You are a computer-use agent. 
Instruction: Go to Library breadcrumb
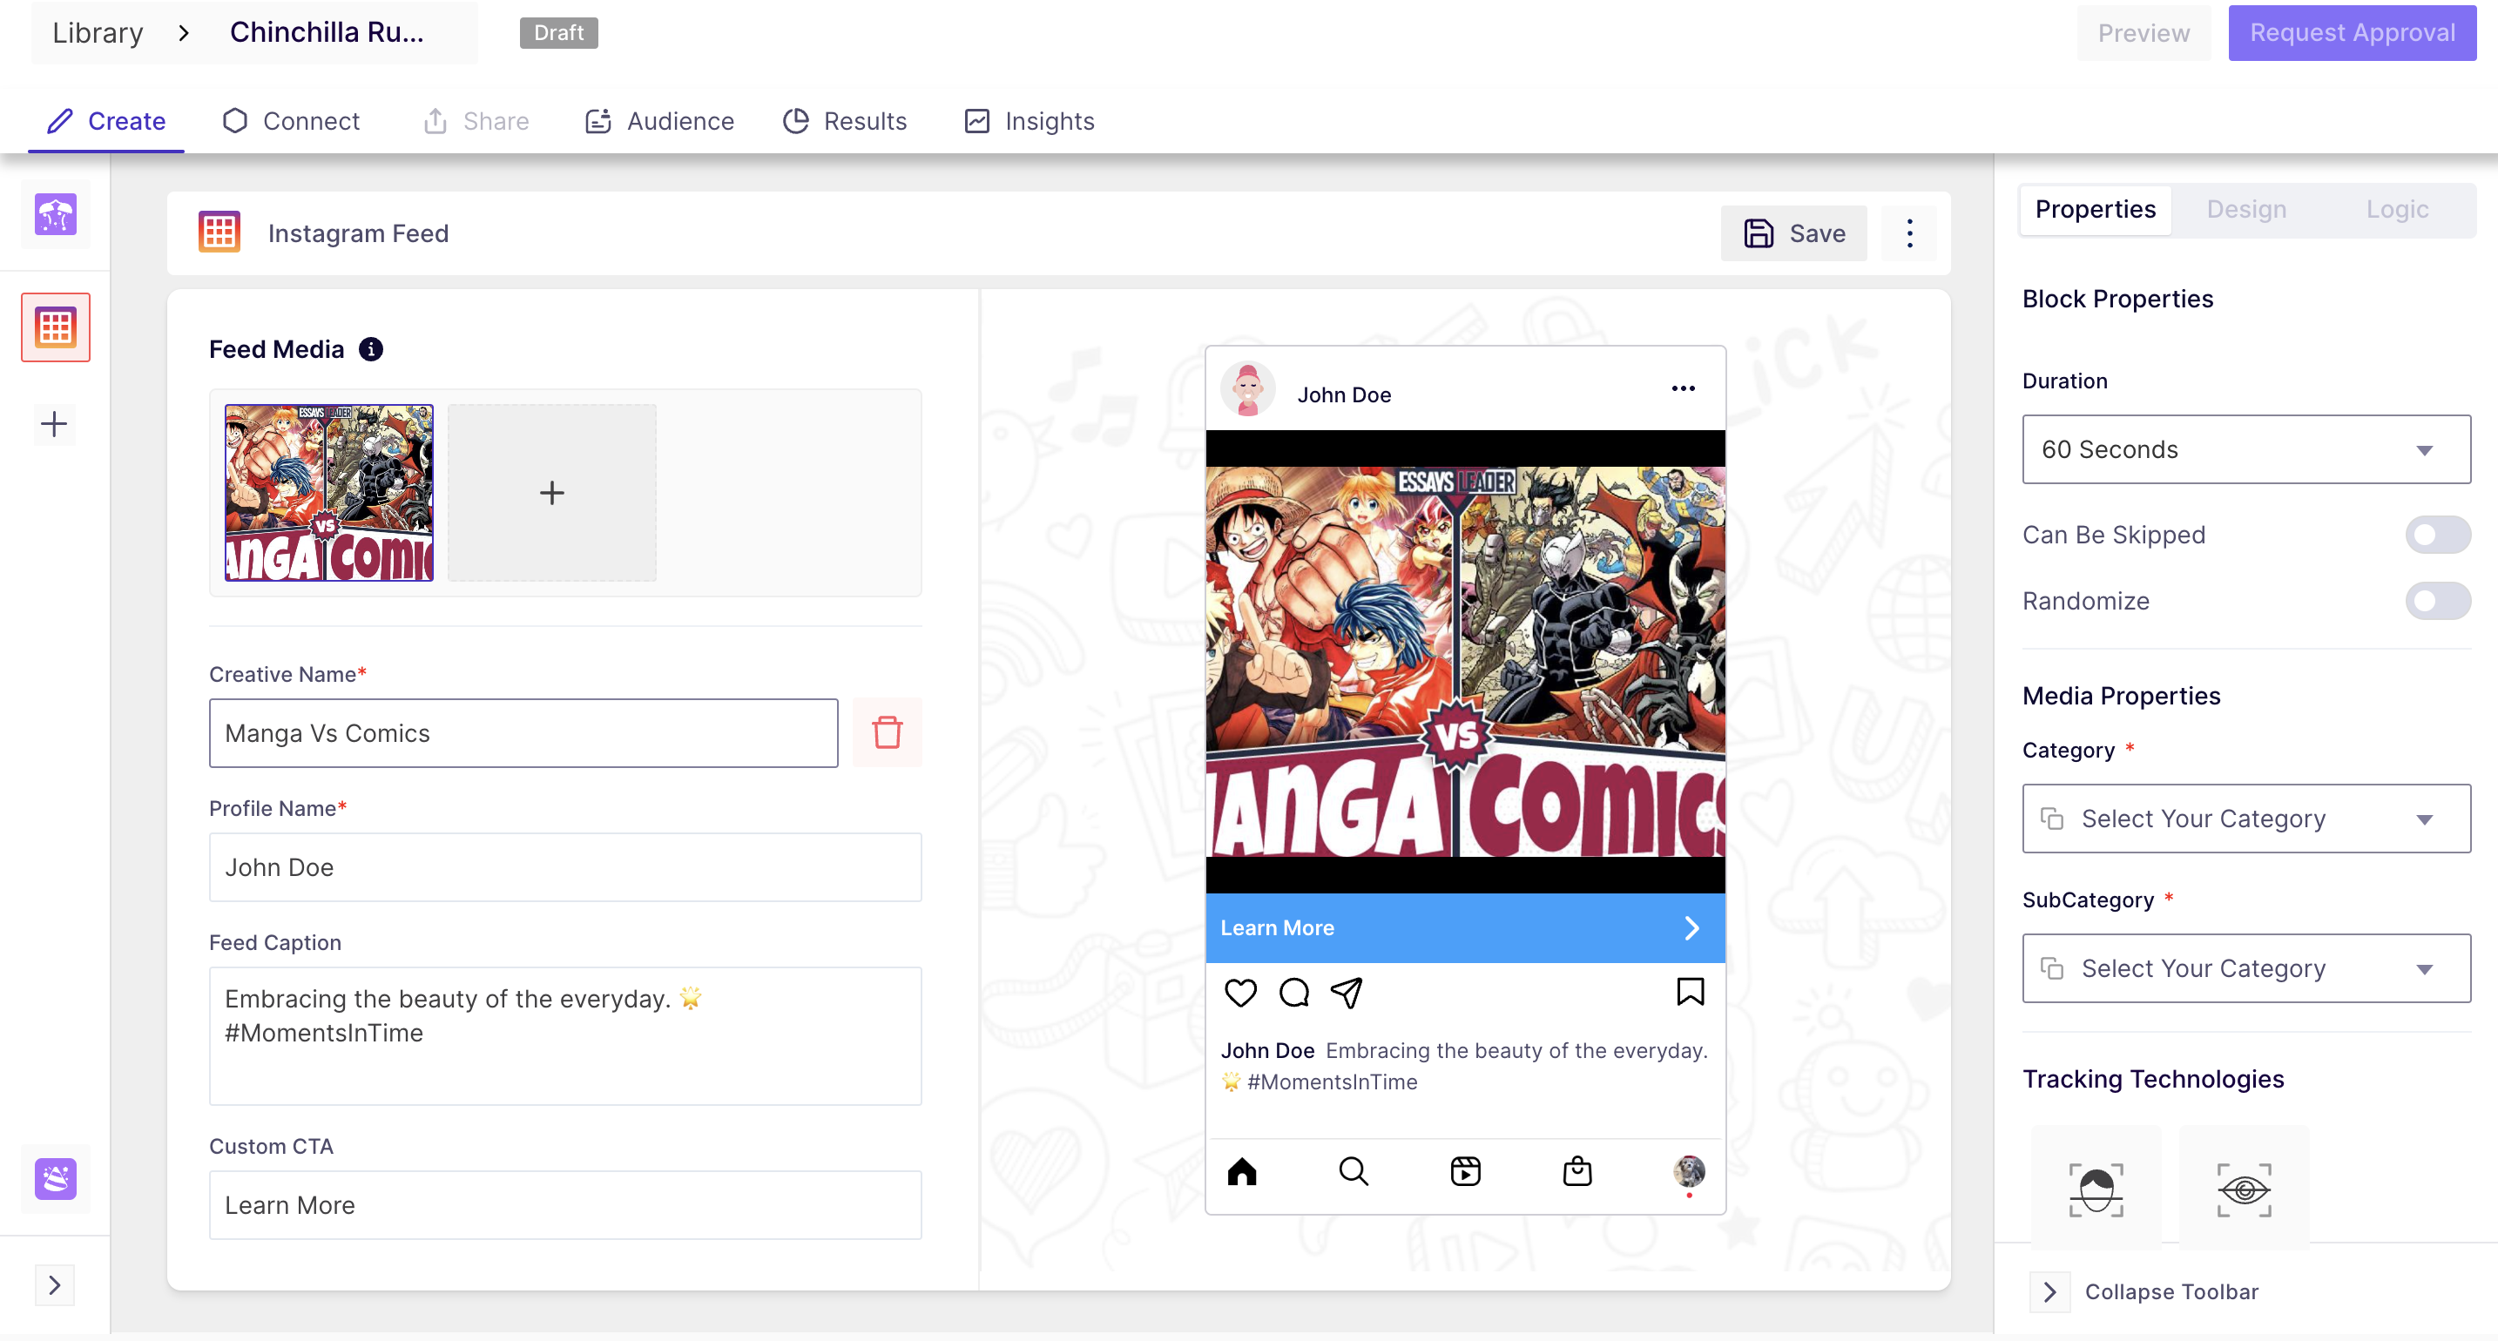pyautogui.click(x=97, y=33)
